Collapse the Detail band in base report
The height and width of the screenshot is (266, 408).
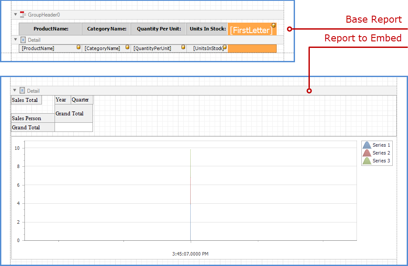[x=15, y=40]
